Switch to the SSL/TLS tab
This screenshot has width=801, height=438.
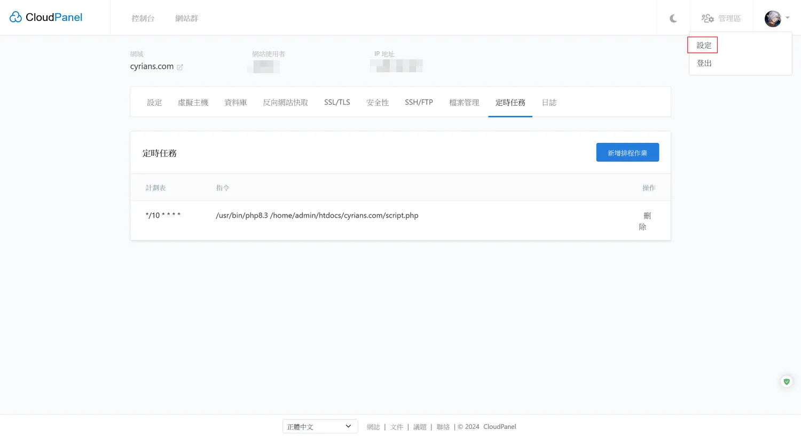[x=337, y=102]
